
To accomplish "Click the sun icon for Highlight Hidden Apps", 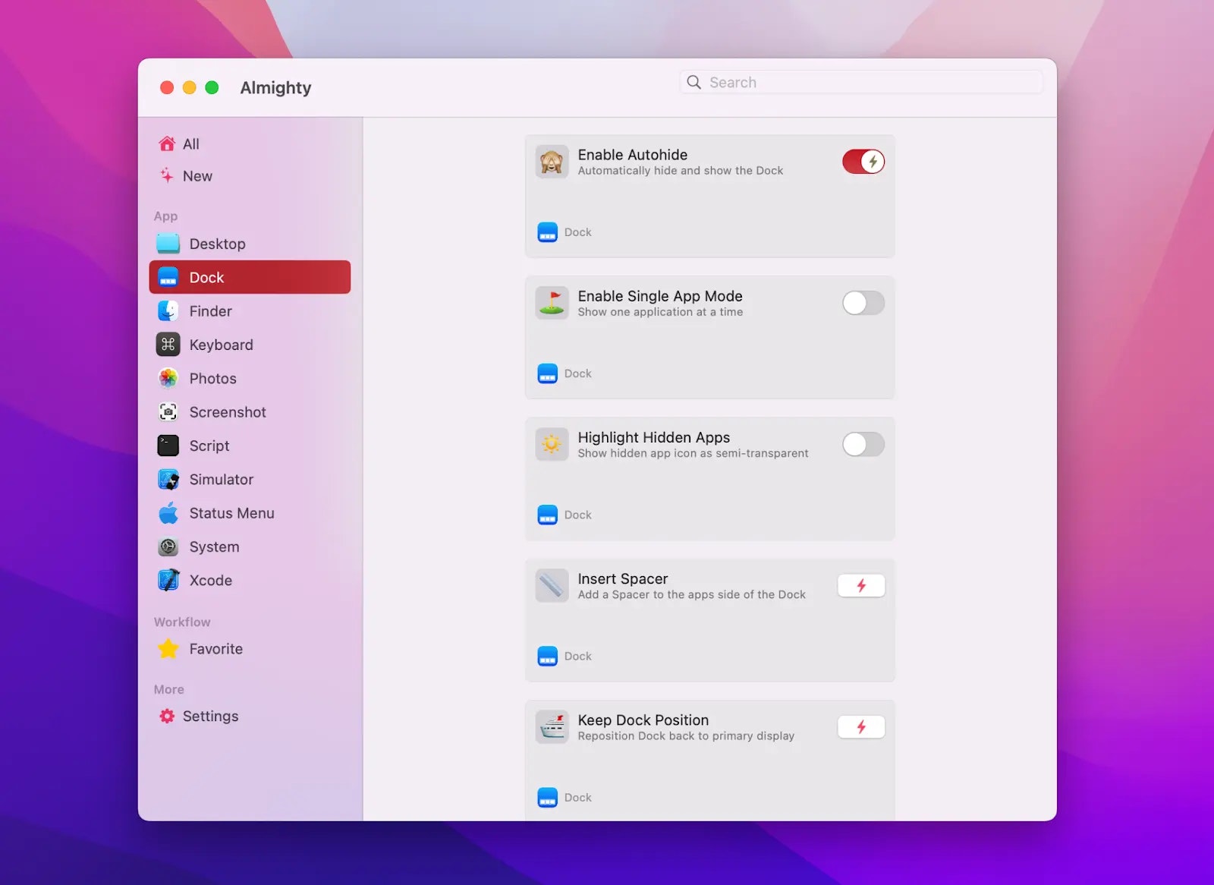I will pos(552,444).
